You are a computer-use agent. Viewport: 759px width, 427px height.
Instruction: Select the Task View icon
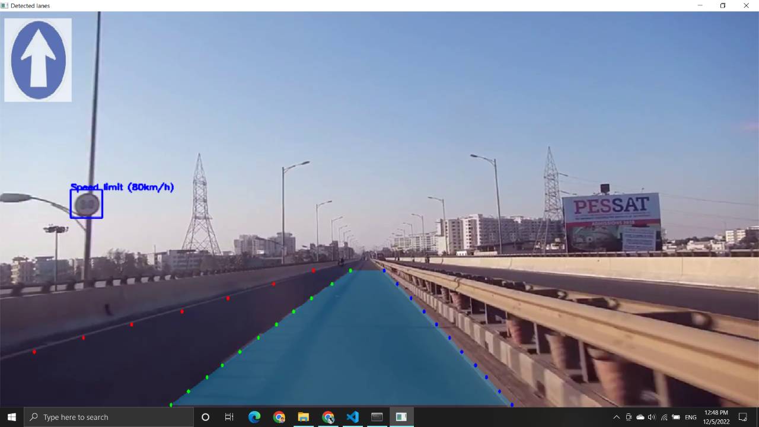(x=229, y=417)
